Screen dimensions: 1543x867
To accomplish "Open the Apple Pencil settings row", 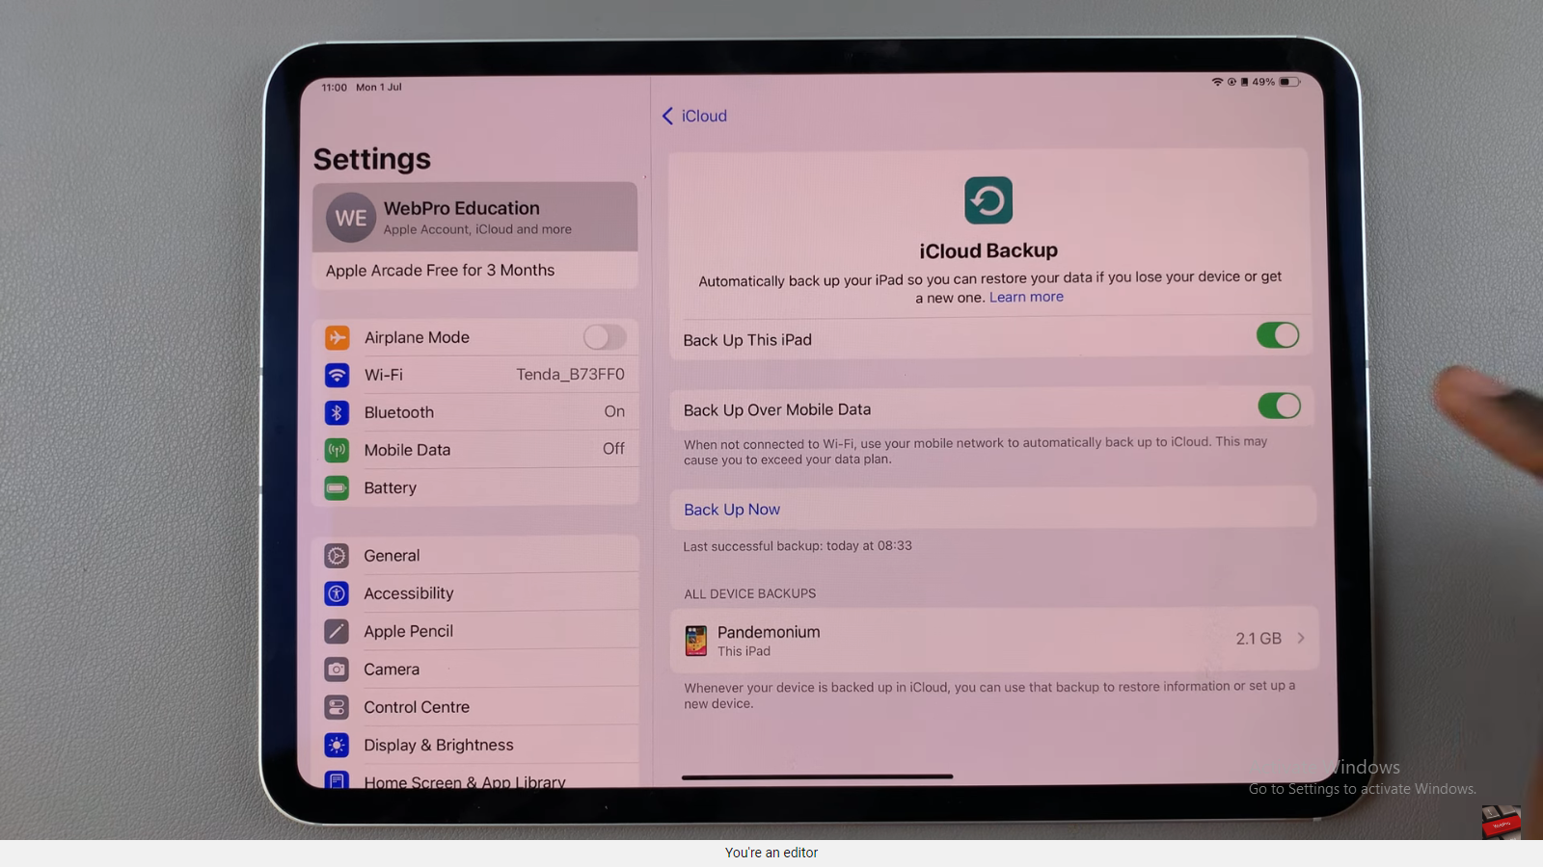I will [476, 631].
